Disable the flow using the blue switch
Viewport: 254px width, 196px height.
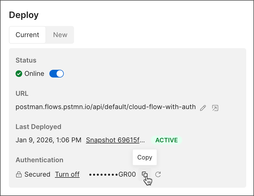[x=57, y=73]
